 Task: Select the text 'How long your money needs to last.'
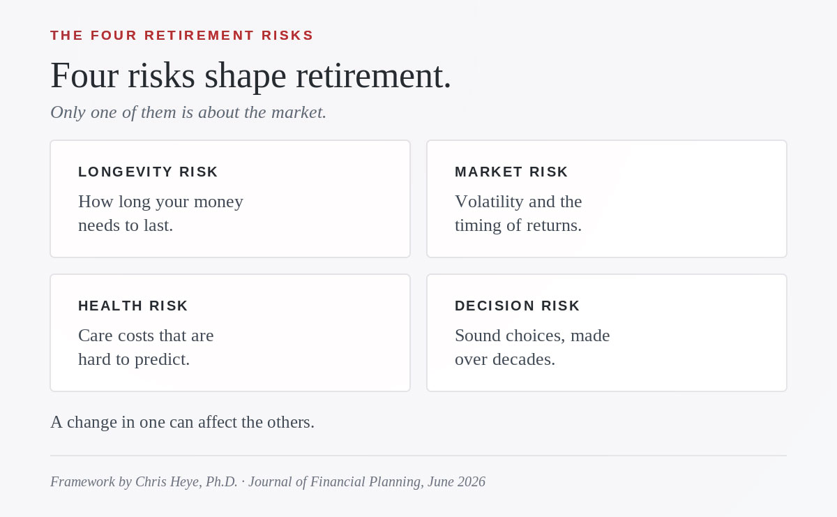(160, 213)
